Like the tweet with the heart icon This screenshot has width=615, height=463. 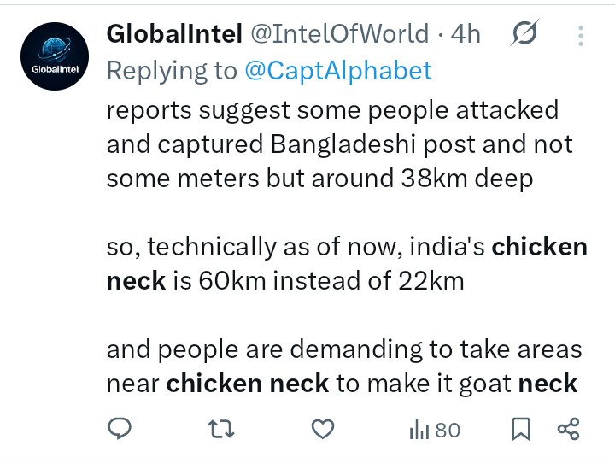pos(323,429)
